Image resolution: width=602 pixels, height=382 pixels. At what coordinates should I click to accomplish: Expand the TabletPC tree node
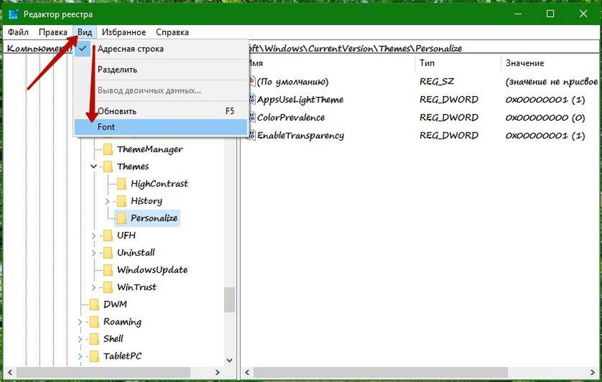(x=80, y=356)
